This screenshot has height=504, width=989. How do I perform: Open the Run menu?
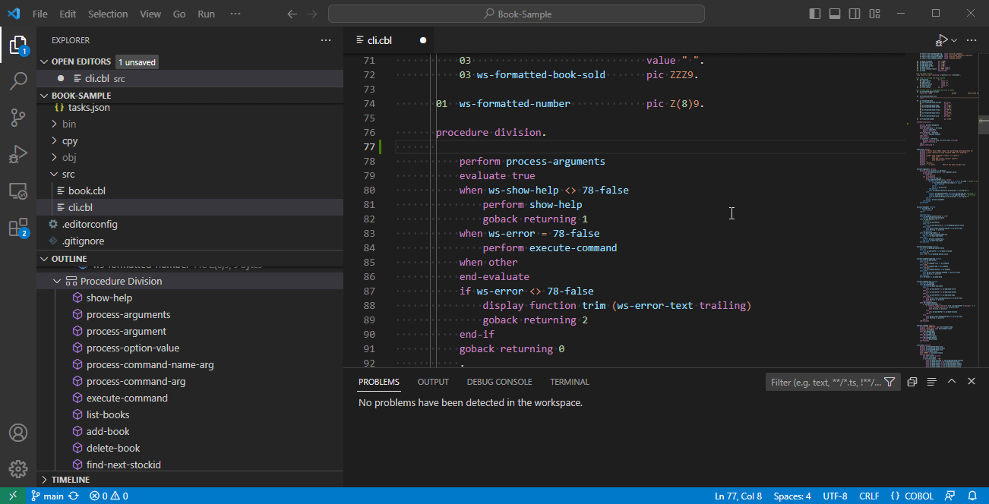point(206,14)
